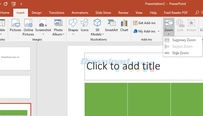Open the Help tab
203x116 pixels.
pos(153,13)
